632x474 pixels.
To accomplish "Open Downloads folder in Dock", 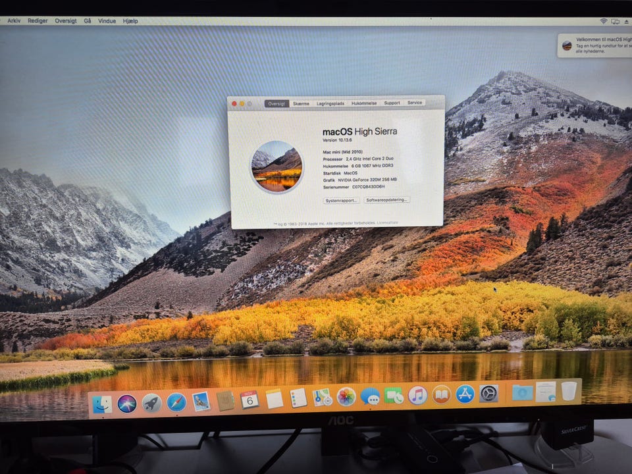I will coord(522,392).
